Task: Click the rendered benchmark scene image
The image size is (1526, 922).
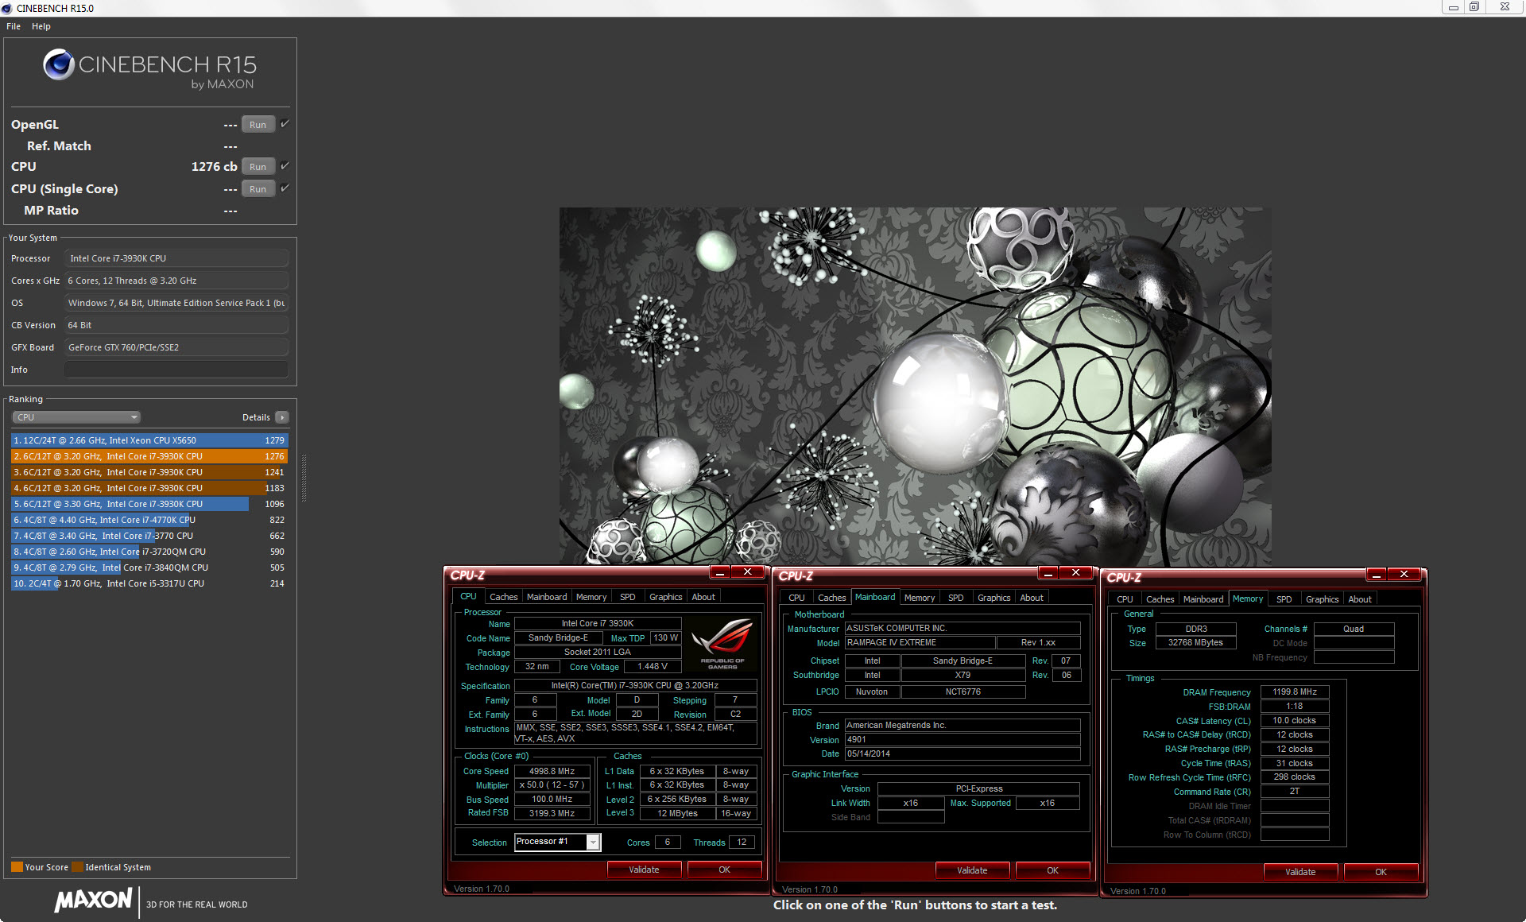Action: pos(915,386)
